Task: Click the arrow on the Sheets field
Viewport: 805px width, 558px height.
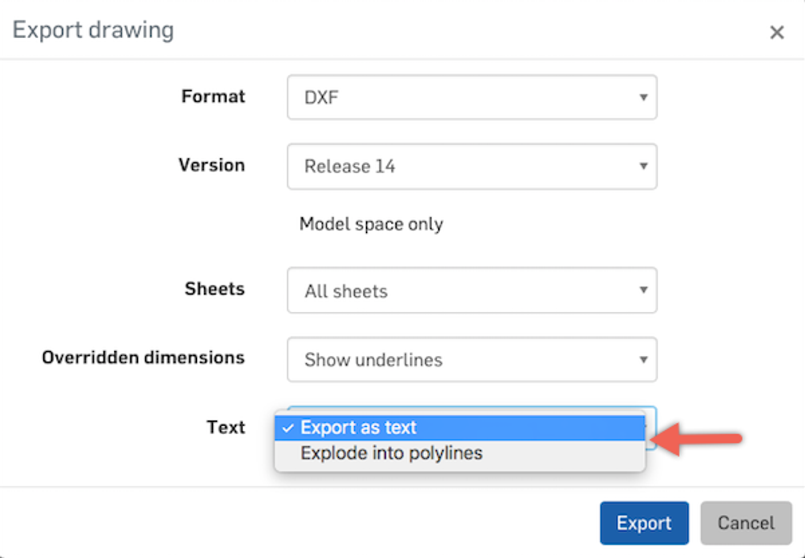Action: [643, 290]
